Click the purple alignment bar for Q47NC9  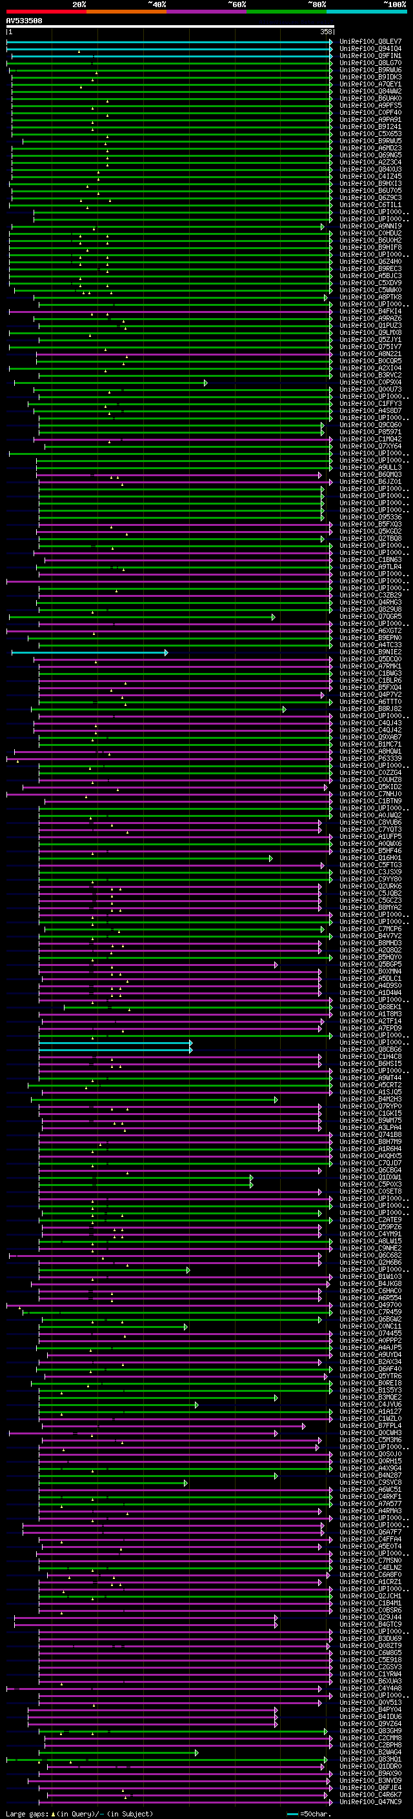pos(185,1802)
